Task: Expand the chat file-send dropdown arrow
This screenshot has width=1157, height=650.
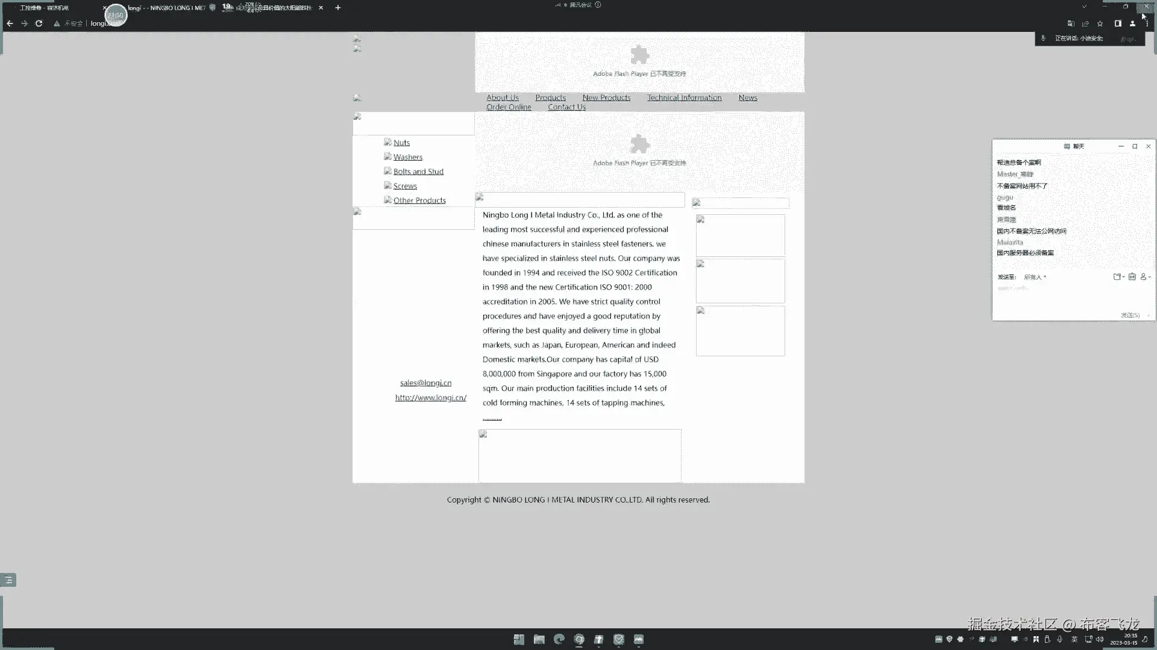Action: (1124, 277)
